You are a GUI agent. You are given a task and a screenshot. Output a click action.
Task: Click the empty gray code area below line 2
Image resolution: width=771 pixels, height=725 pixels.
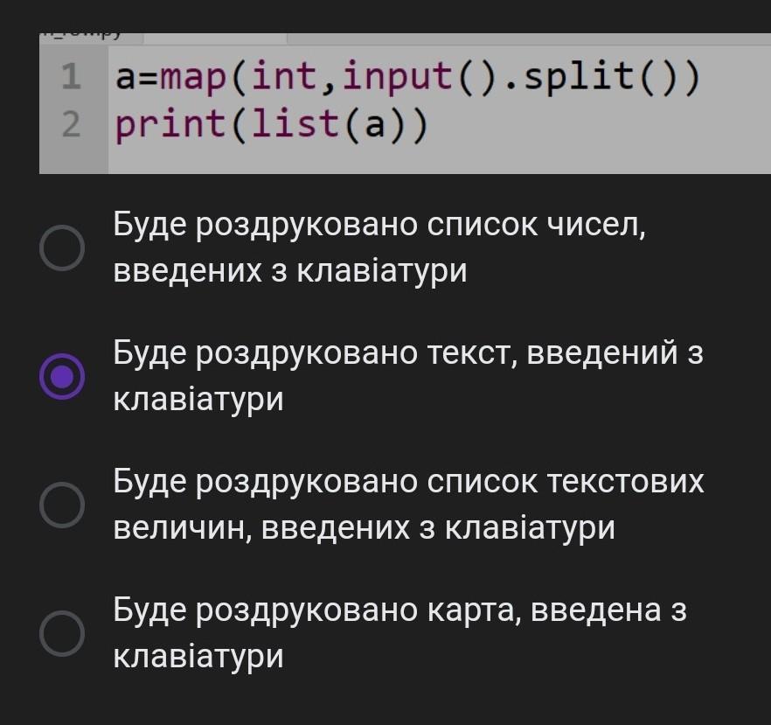[437, 159]
